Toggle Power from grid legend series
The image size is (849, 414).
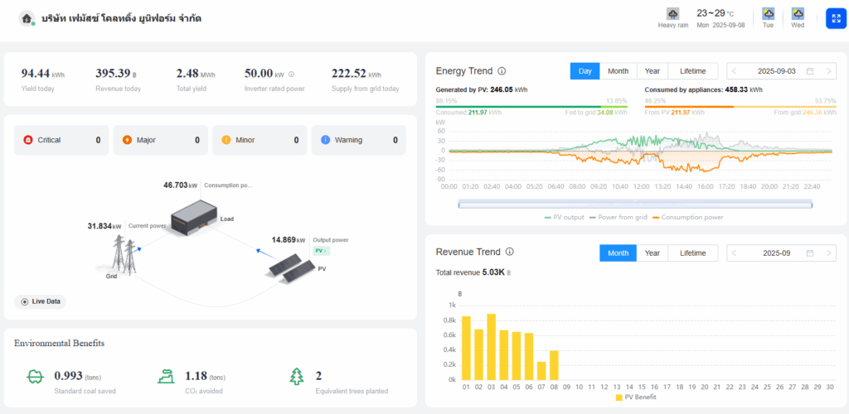[617, 217]
